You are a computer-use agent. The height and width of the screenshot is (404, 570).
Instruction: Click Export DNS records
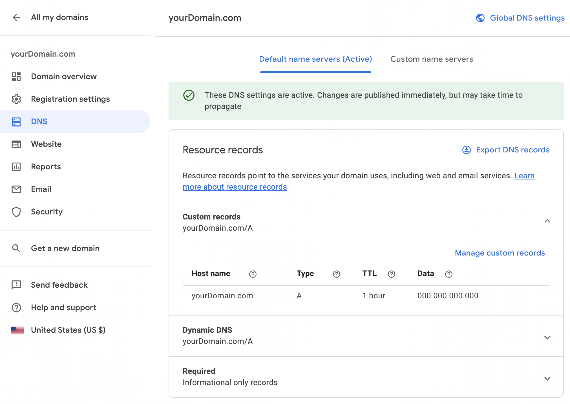point(512,150)
